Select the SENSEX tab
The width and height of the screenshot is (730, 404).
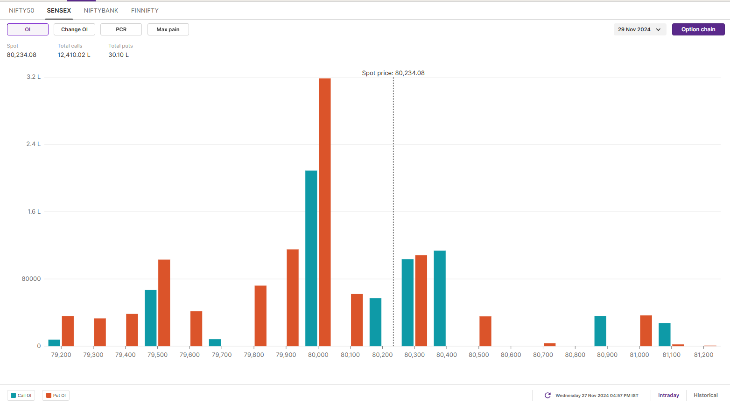pos(59,10)
